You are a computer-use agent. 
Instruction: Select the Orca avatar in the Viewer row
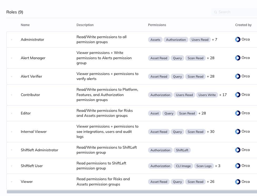pyautogui.click(x=238, y=182)
